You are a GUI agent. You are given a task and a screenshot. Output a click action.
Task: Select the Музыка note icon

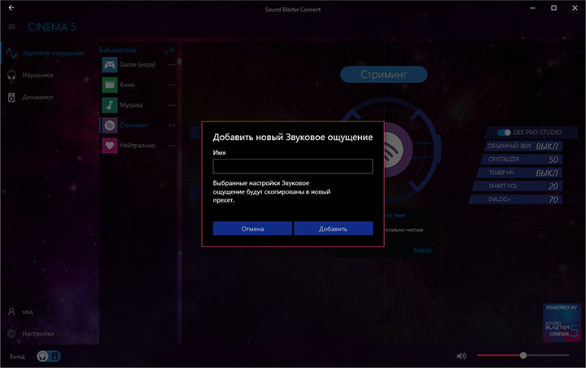110,105
